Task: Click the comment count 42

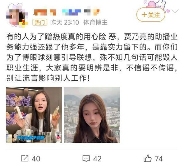Action: [x=97, y=159]
